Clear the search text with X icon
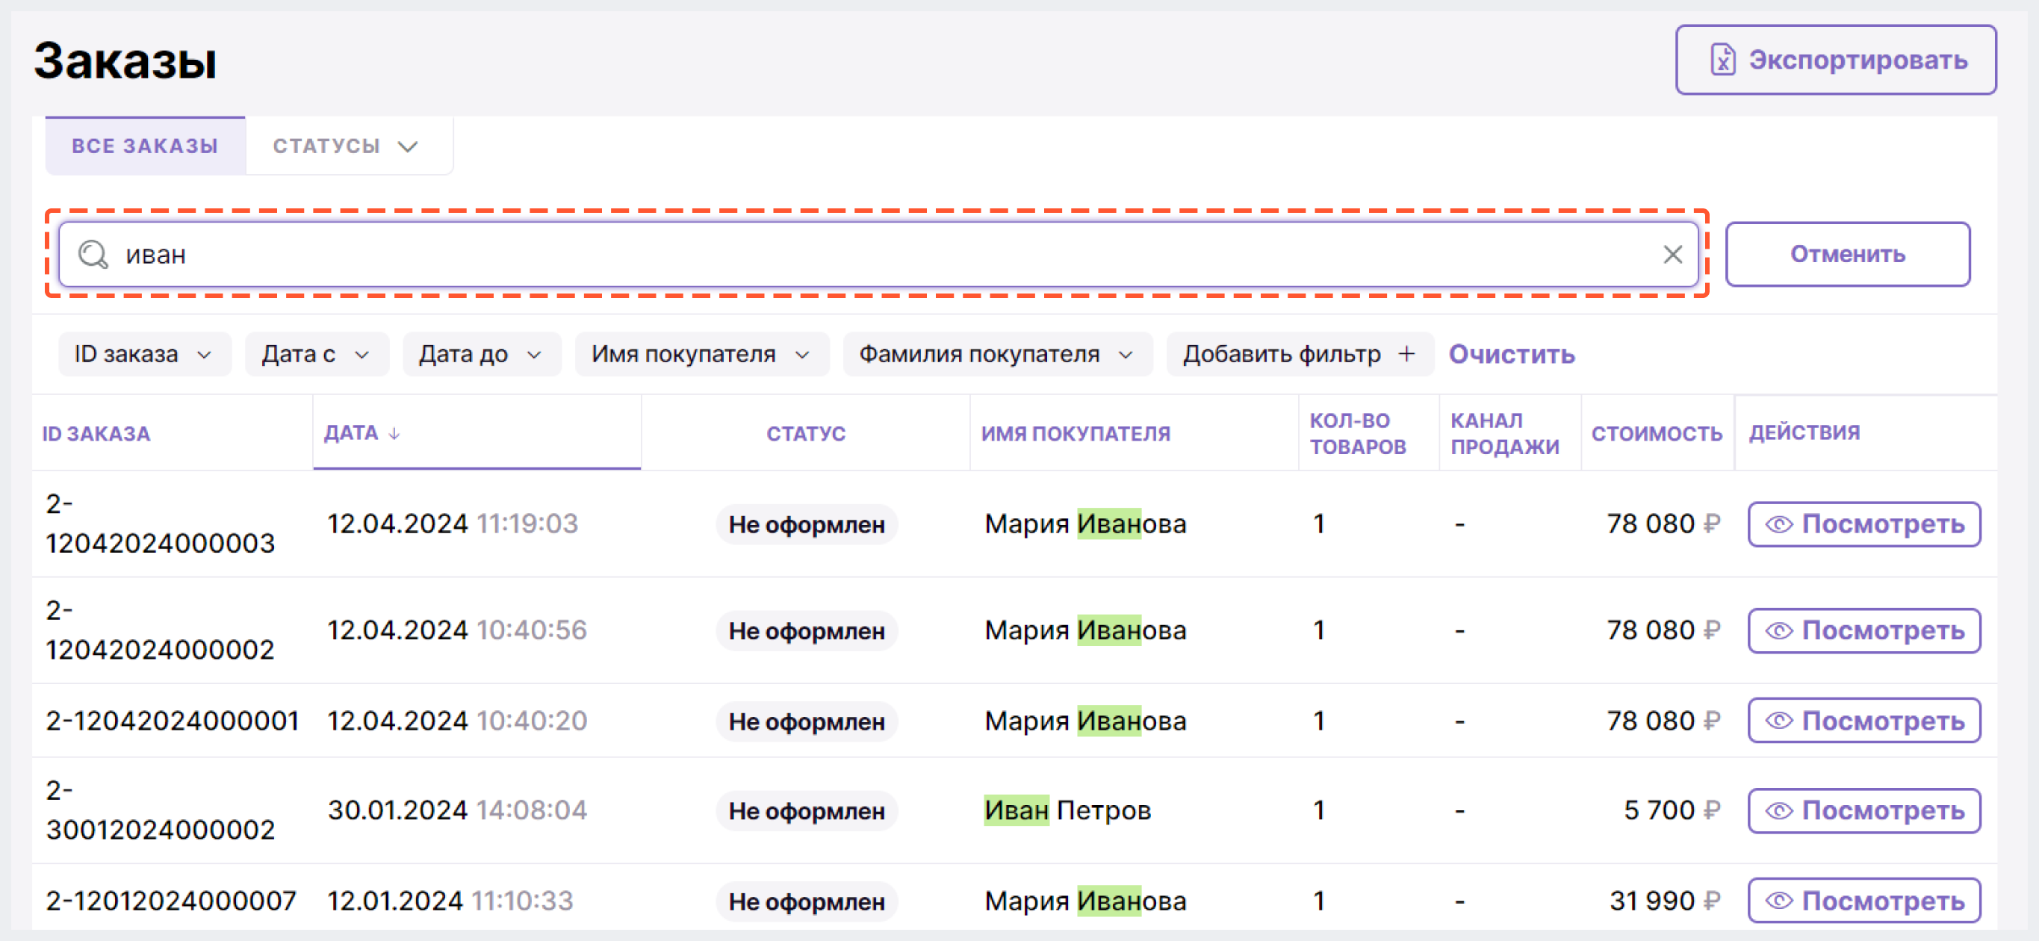The height and width of the screenshot is (941, 2039). coord(1672,255)
